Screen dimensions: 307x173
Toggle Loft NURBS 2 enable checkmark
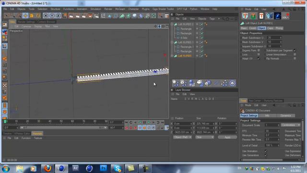click(x=202, y=24)
